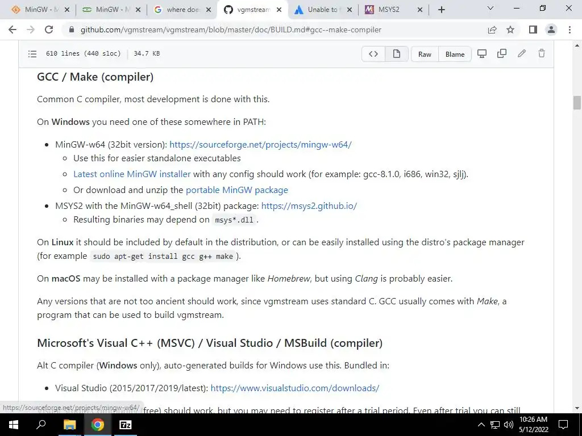Open the Chrome side panel icon
Image resolution: width=582 pixels, height=436 pixels.
coord(533,30)
